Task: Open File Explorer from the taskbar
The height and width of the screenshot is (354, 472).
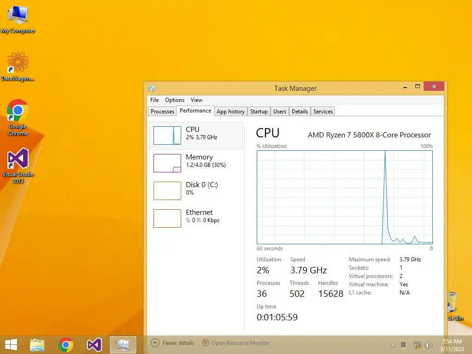Action: coord(37,345)
